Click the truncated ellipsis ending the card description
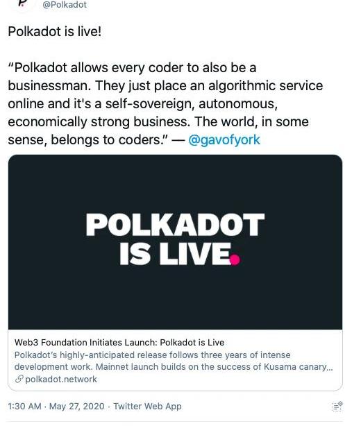Screen dimensions: 352x426 330,367
